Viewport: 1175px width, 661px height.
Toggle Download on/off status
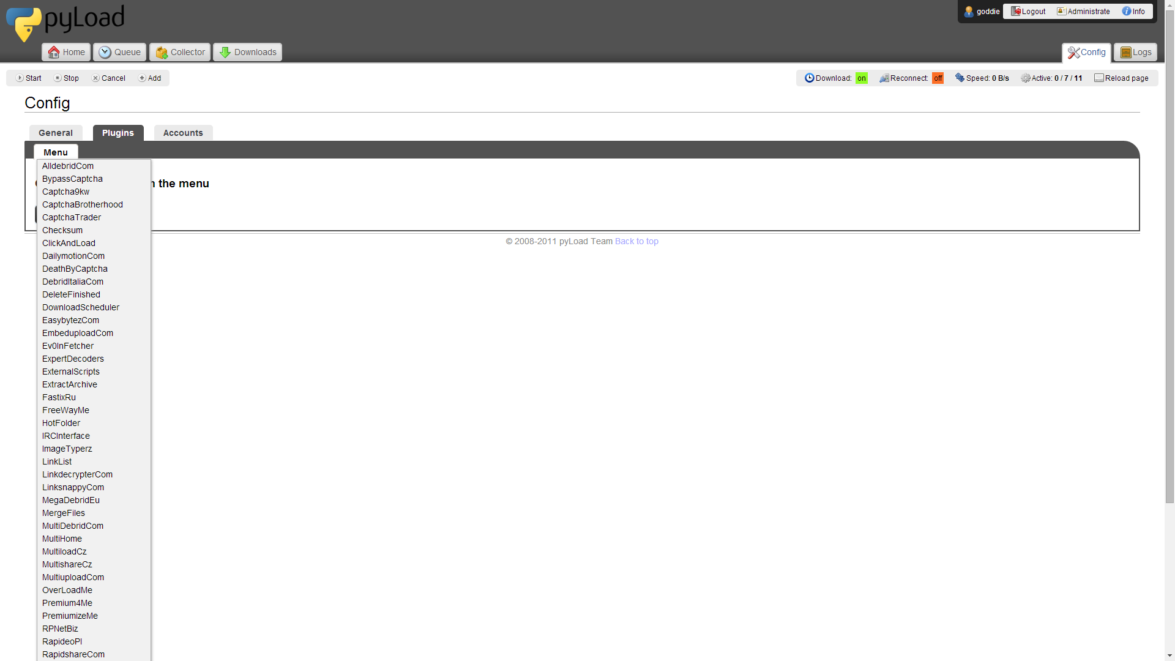coord(861,78)
